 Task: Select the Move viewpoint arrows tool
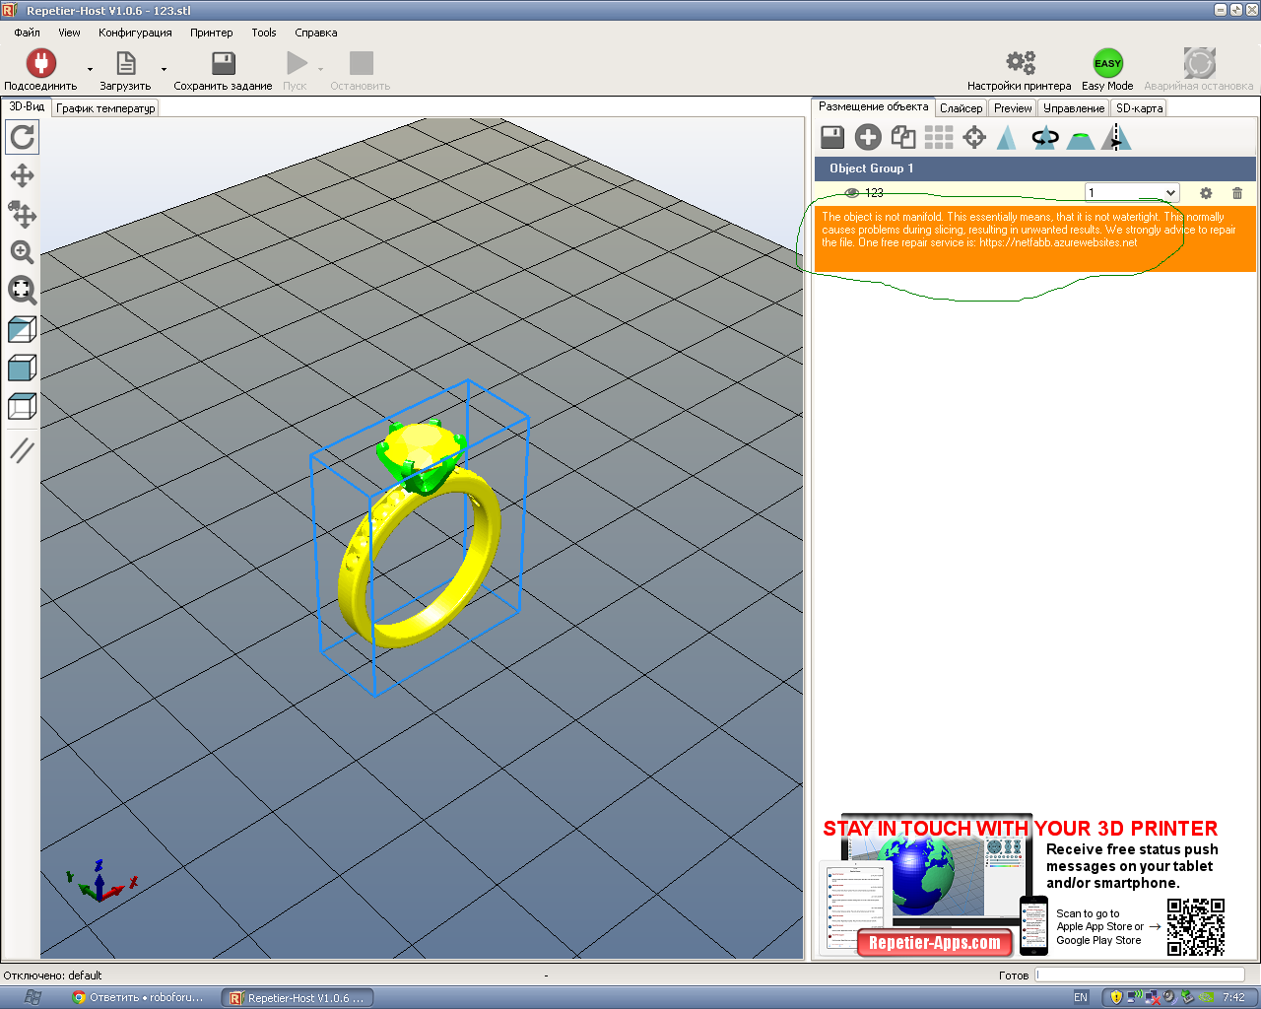point(22,176)
